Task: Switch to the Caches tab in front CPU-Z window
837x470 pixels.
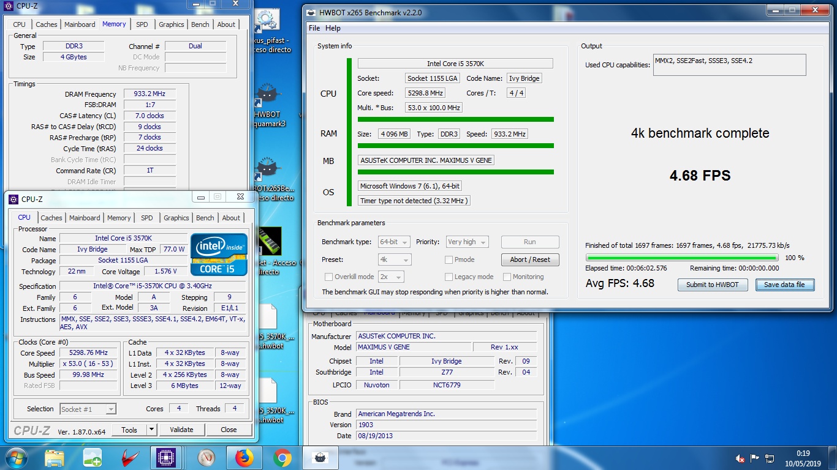Action: point(51,218)
